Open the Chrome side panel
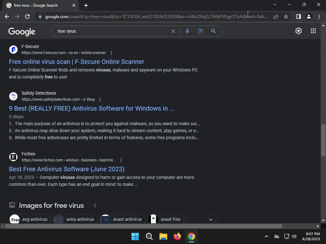326x244 pixels. pos(299,17)
